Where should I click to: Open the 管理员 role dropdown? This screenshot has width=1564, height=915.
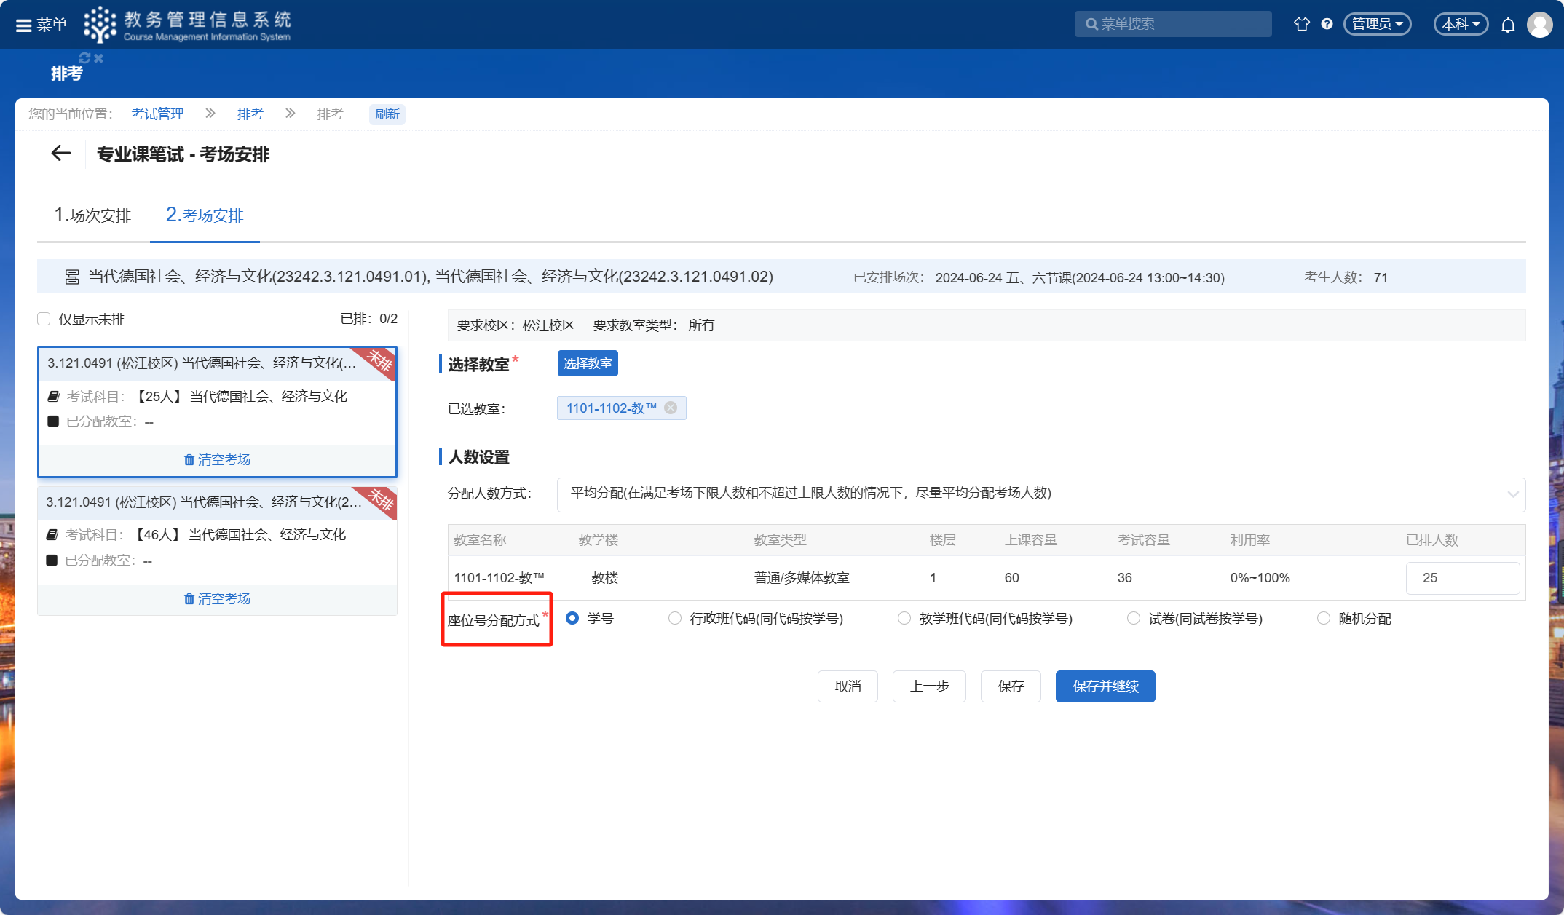tap(1377, 24)
